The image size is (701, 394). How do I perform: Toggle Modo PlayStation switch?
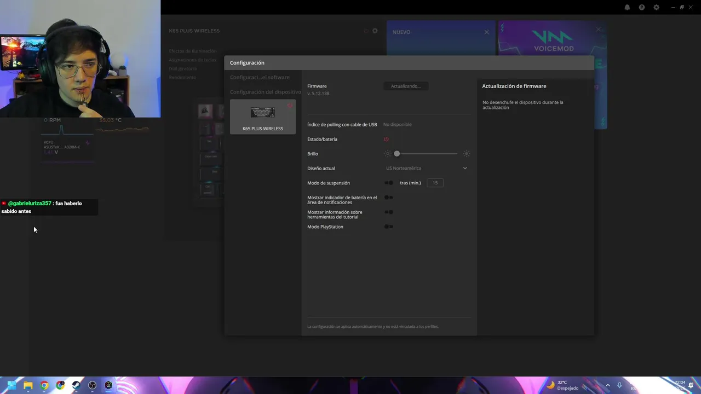389,227
